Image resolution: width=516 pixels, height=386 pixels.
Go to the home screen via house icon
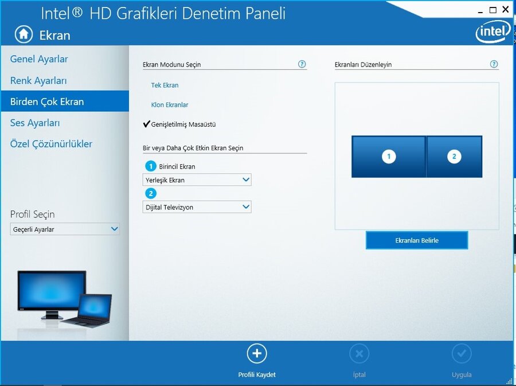pyautogui.click(x=24, y=34)
